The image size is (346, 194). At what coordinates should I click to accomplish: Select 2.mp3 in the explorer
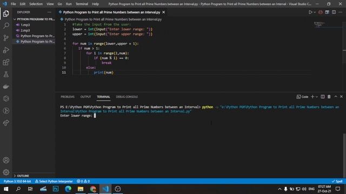click(25, 30)
